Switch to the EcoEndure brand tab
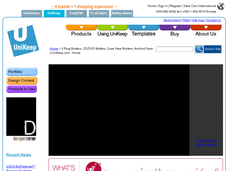Image resolution: width=228 pixels, height=171 pixels. 99,13
